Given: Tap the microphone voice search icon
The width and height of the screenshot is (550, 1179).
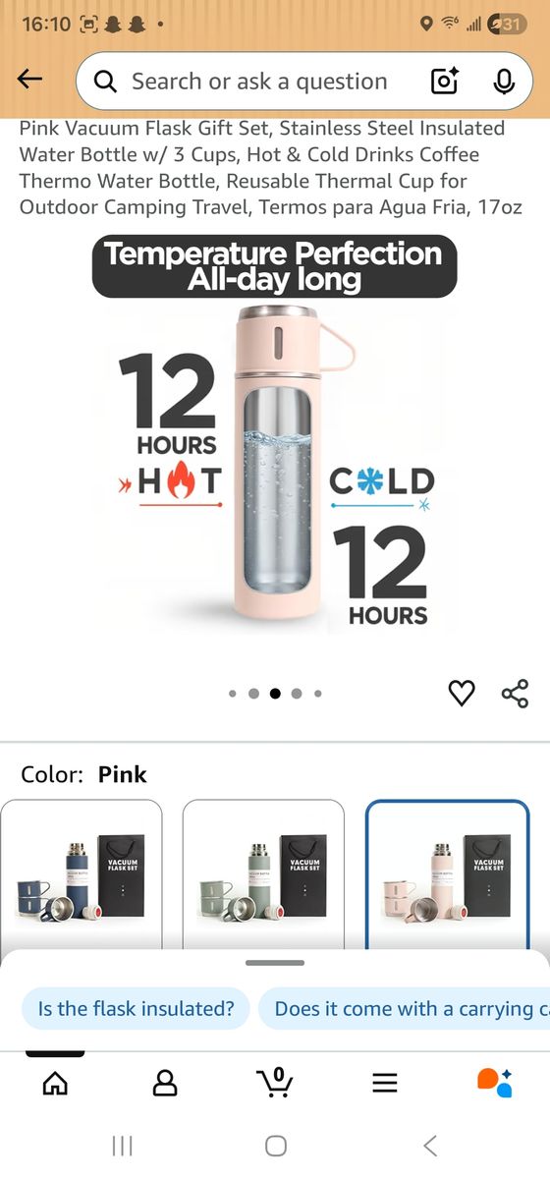Looking at the screenshot, I should pyautogui.click(x=504, y=82).
